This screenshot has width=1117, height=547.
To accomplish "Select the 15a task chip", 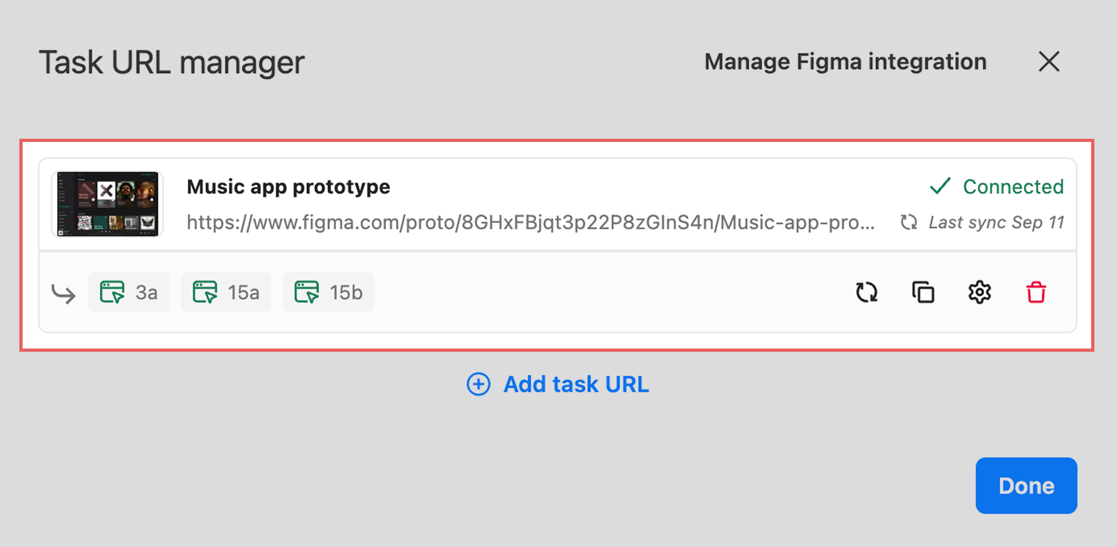I will pyautogui.click(x=226, y=292).
